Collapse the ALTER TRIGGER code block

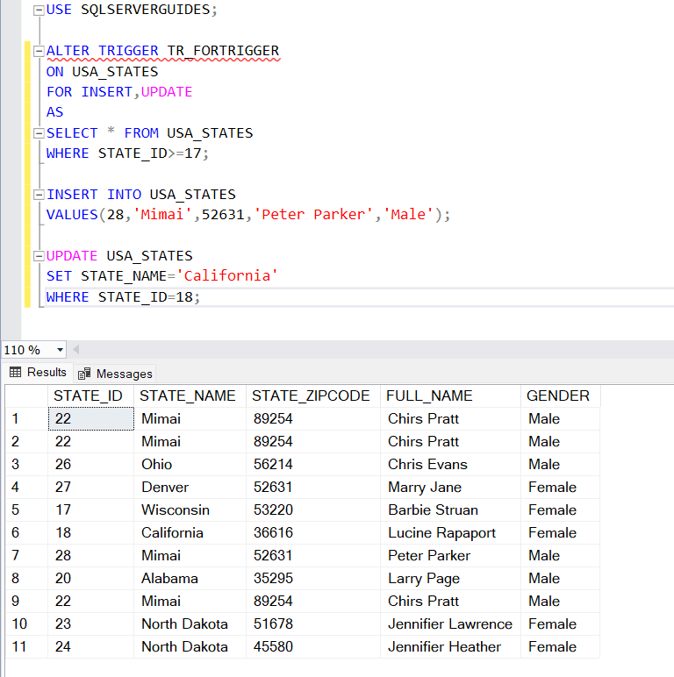tap(39, 52)
